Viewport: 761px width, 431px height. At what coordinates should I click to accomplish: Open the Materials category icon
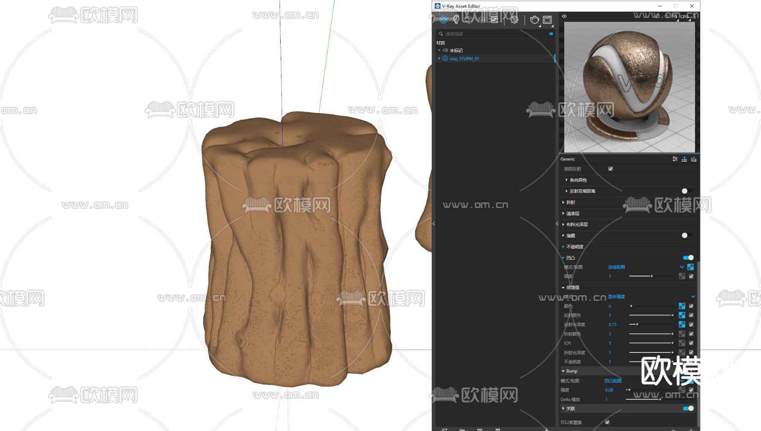443,20
